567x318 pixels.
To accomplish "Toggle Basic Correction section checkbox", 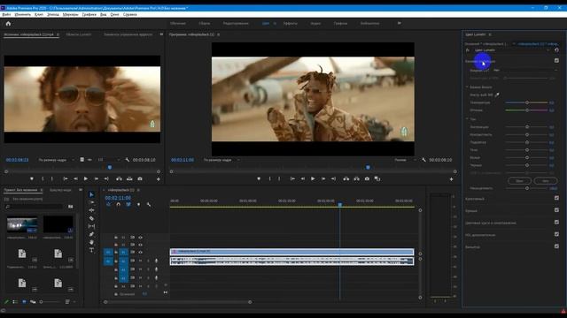I will click(x=556, y=61).
